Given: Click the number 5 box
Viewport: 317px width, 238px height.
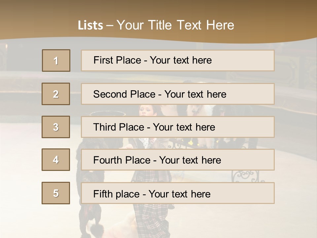Looking at the screenshot, I should (56, 193).
